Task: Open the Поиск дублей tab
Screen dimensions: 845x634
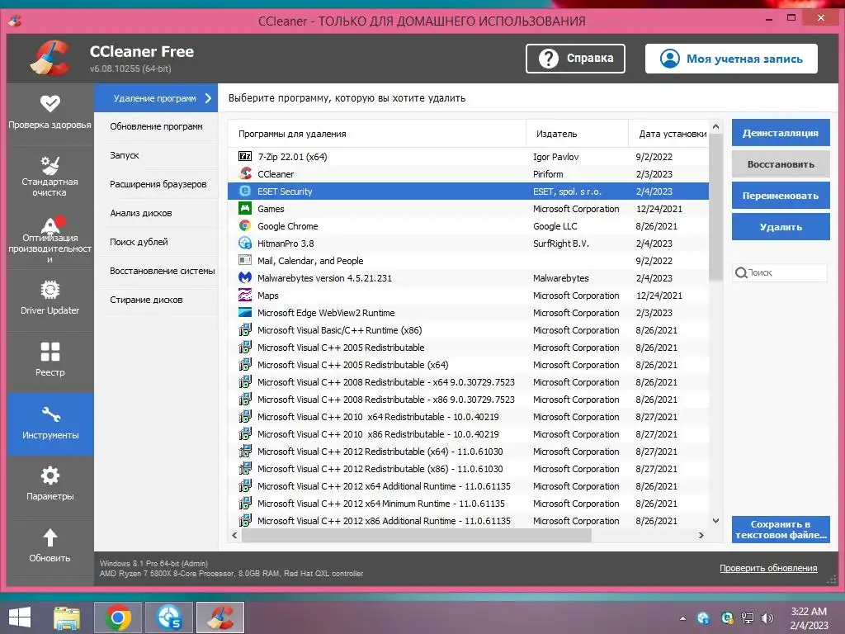Action: [156, 242]
